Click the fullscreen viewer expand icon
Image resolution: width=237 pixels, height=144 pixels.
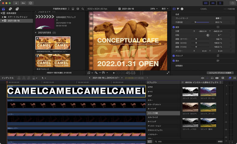click(x=168, y=73)
